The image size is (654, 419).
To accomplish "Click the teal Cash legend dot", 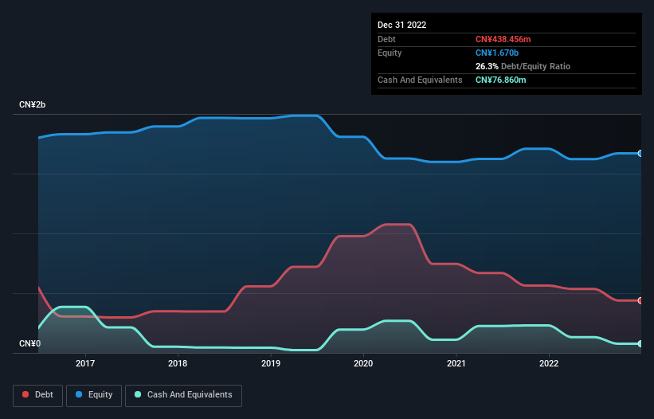I will pyautogui.click(x=138, y=394).
